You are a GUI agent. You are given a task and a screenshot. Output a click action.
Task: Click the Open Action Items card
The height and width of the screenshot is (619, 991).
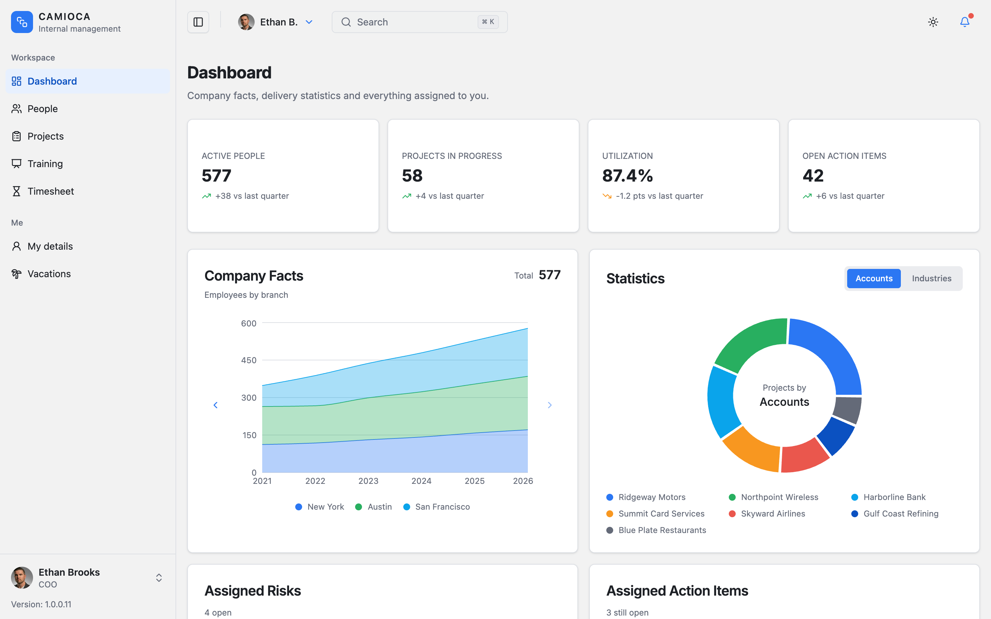coord(884,176)
